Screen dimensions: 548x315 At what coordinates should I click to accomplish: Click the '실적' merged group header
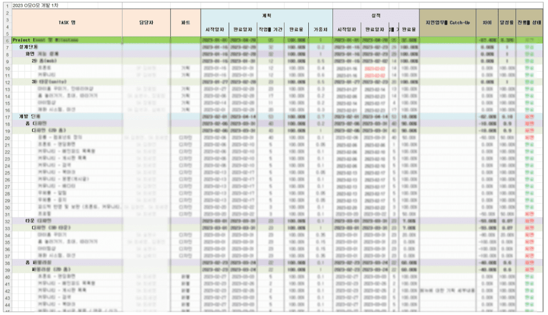(376, 16)
